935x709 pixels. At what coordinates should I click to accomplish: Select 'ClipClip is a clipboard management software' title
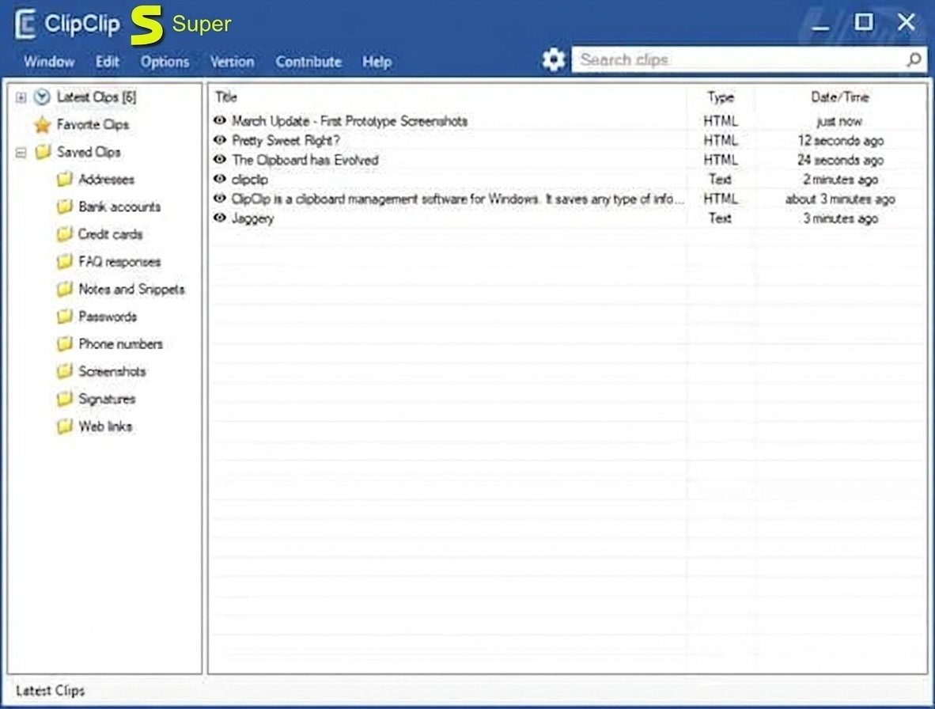tap(457, 199)
